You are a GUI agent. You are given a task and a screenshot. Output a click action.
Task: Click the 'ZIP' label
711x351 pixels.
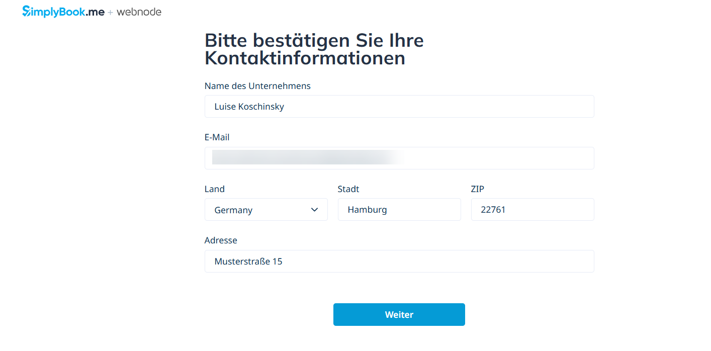(477, 189)
